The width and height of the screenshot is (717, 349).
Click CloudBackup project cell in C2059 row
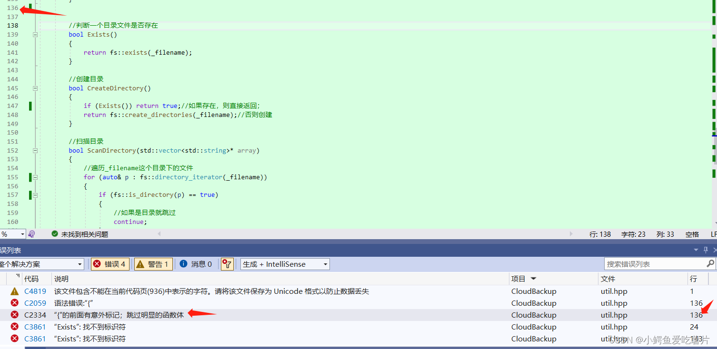(x=534, y=303)
